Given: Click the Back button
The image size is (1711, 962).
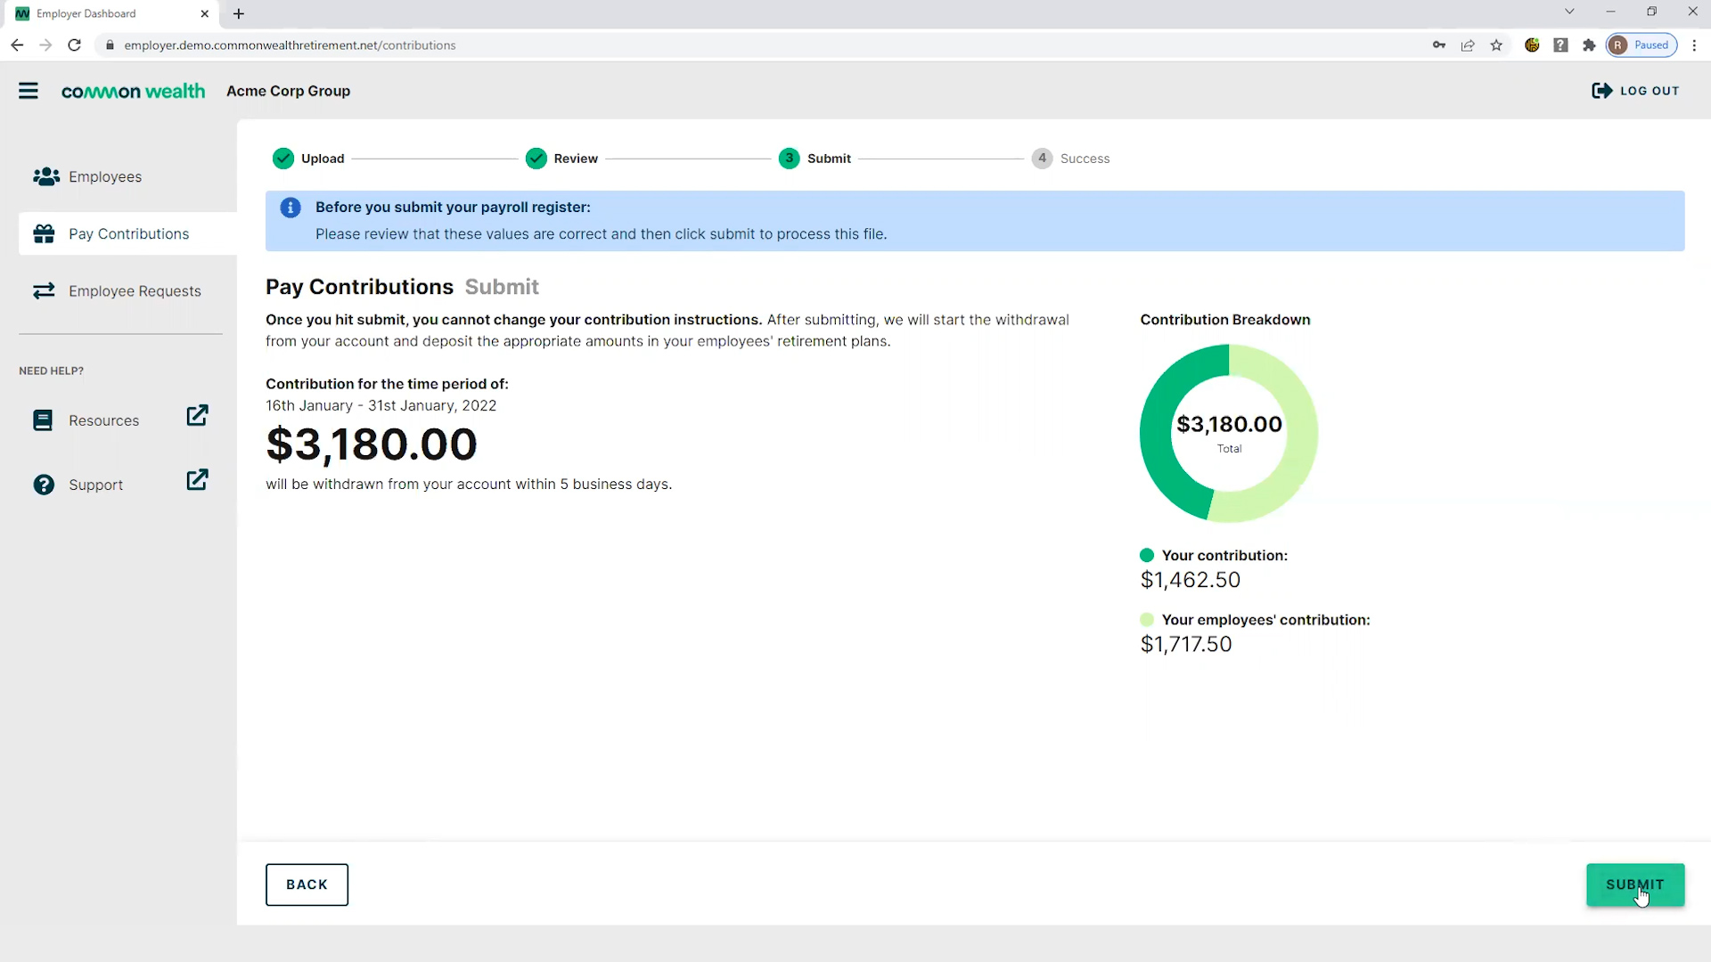Looking at the screenshot, I should click(x=307, y=885).
